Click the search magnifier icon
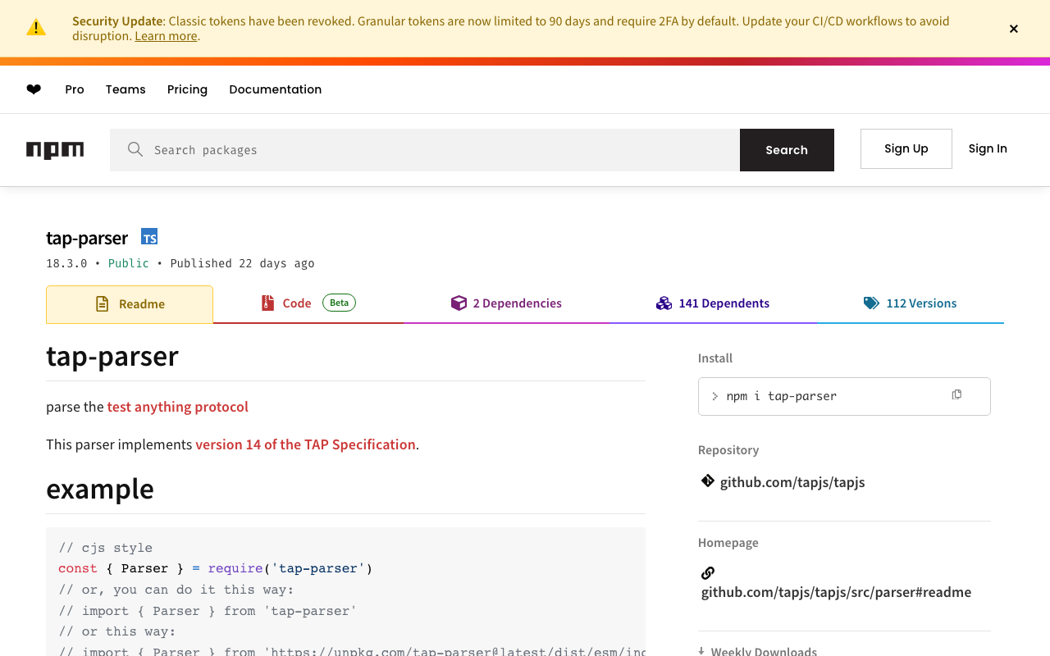 coord(135,149)
